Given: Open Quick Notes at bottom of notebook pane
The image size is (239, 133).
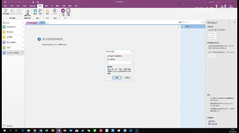Looking at the screenshot, I should coord(8,126).
